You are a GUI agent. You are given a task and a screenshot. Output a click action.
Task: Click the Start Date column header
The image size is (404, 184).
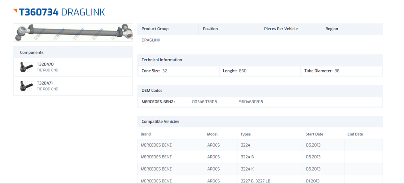coord(314,134)
